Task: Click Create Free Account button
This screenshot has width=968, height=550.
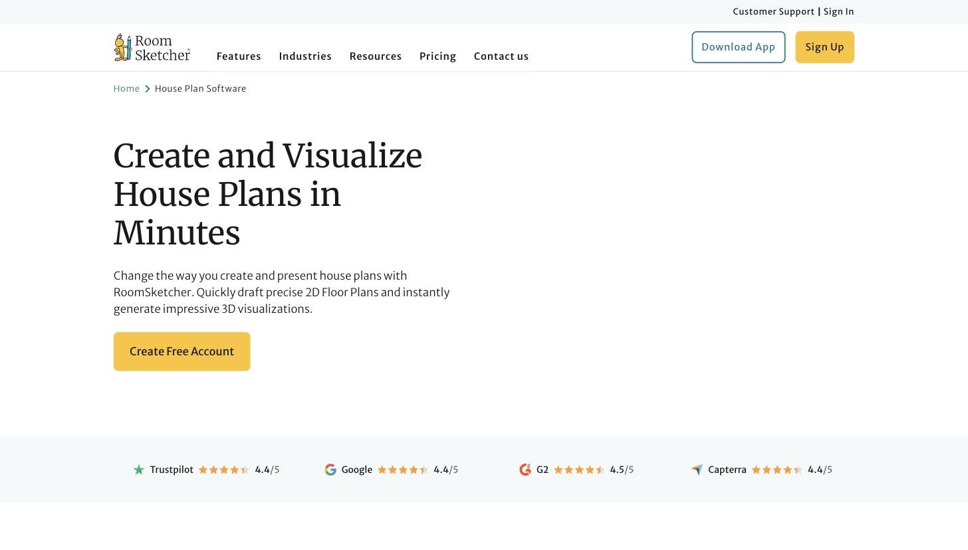Action: (x=181, y=351)
